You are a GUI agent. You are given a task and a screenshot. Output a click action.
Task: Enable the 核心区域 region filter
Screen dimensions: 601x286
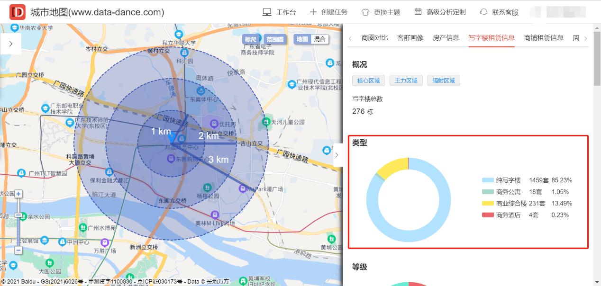368,80
